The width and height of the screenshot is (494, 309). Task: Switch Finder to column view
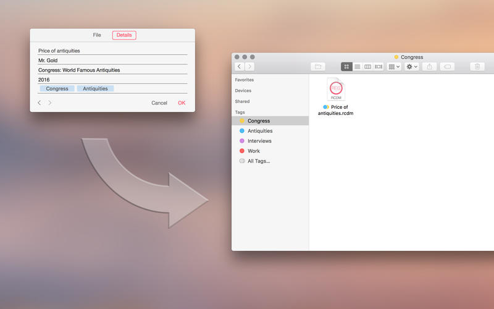point(367,67)
